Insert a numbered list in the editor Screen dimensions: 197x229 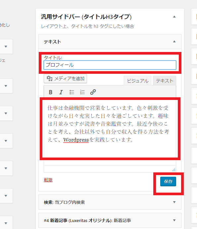tap(82, 92)
